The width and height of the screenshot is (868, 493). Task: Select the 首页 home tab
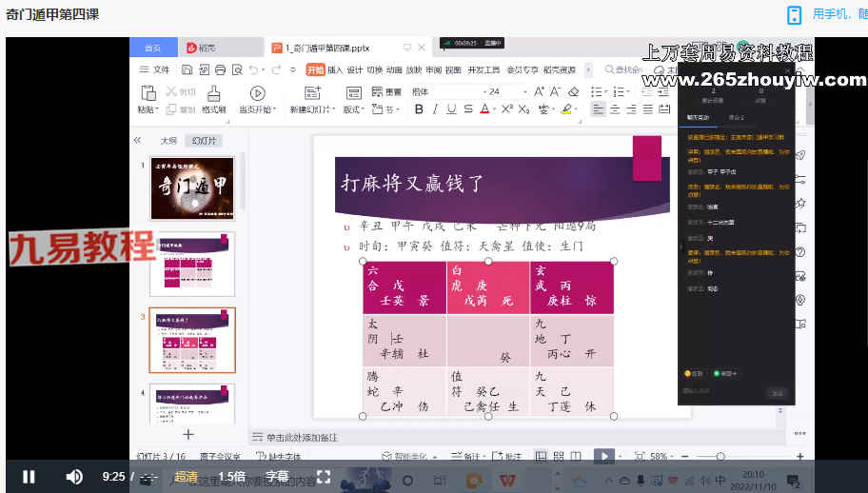(153, 48)
